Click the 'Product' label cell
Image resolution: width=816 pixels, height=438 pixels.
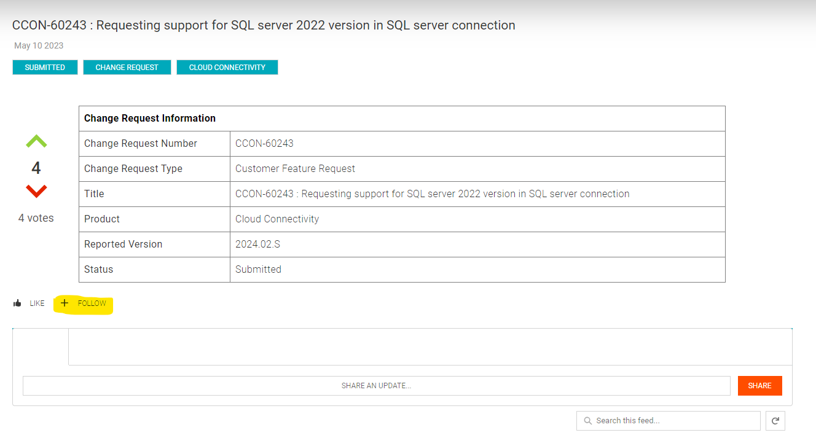coord(154,219)
